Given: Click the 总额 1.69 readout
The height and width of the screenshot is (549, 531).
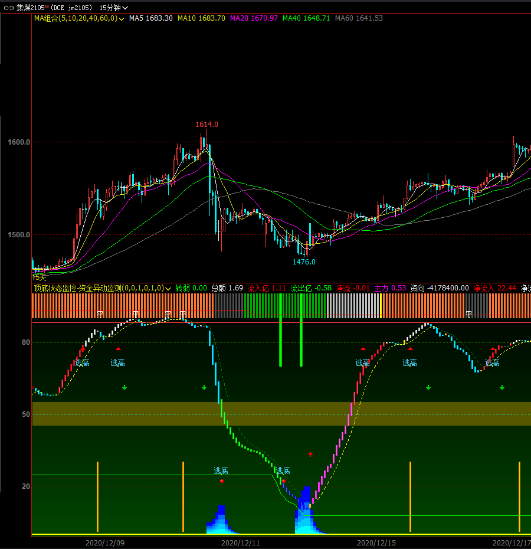Looking at the screenshot, I should tap(228, 288).
